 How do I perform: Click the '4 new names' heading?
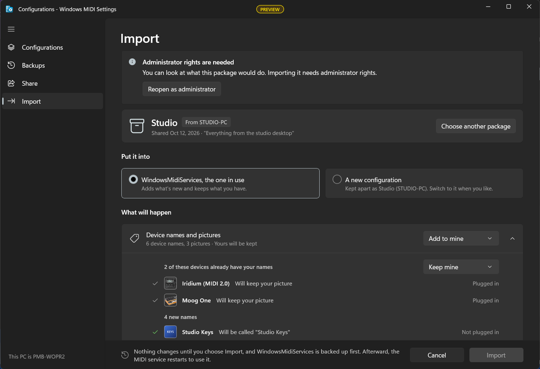(180, 317)
